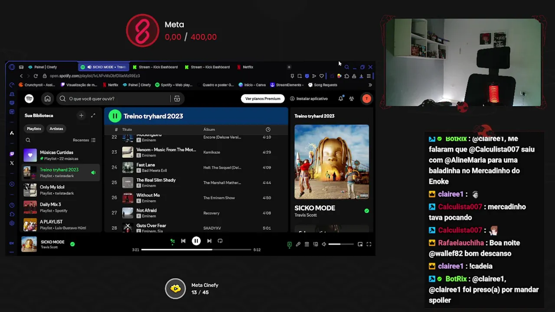Viewport: 555px width, 312px height.
Task: Toggle saved checkmark beside SICKO MODE title panel
Action: [367, 211]
